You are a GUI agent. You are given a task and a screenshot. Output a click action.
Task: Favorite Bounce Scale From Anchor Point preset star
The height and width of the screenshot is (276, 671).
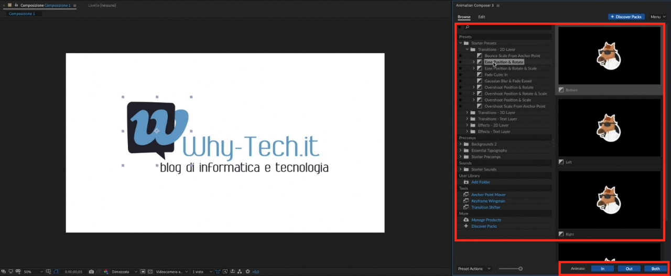pyautogui.click(x=460, y=56)
